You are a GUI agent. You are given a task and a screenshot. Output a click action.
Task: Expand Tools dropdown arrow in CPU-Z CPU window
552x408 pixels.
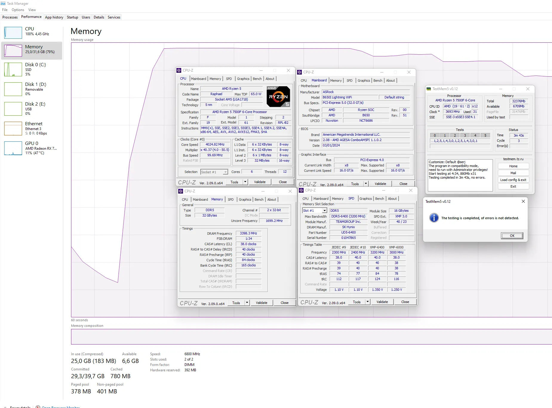pyautogui.click(x=245, y=182)
